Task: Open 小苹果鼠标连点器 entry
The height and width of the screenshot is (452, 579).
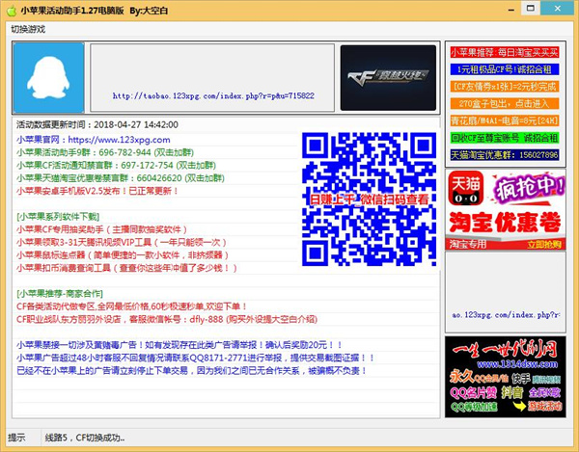Action: pos(123,255)
